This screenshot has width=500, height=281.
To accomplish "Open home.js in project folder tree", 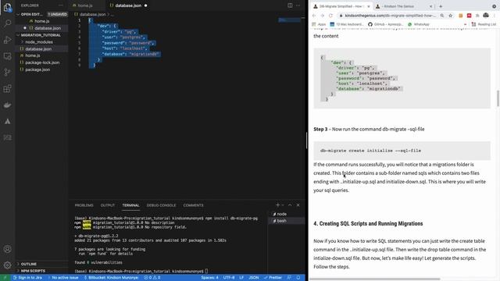I will pos(33,55).
